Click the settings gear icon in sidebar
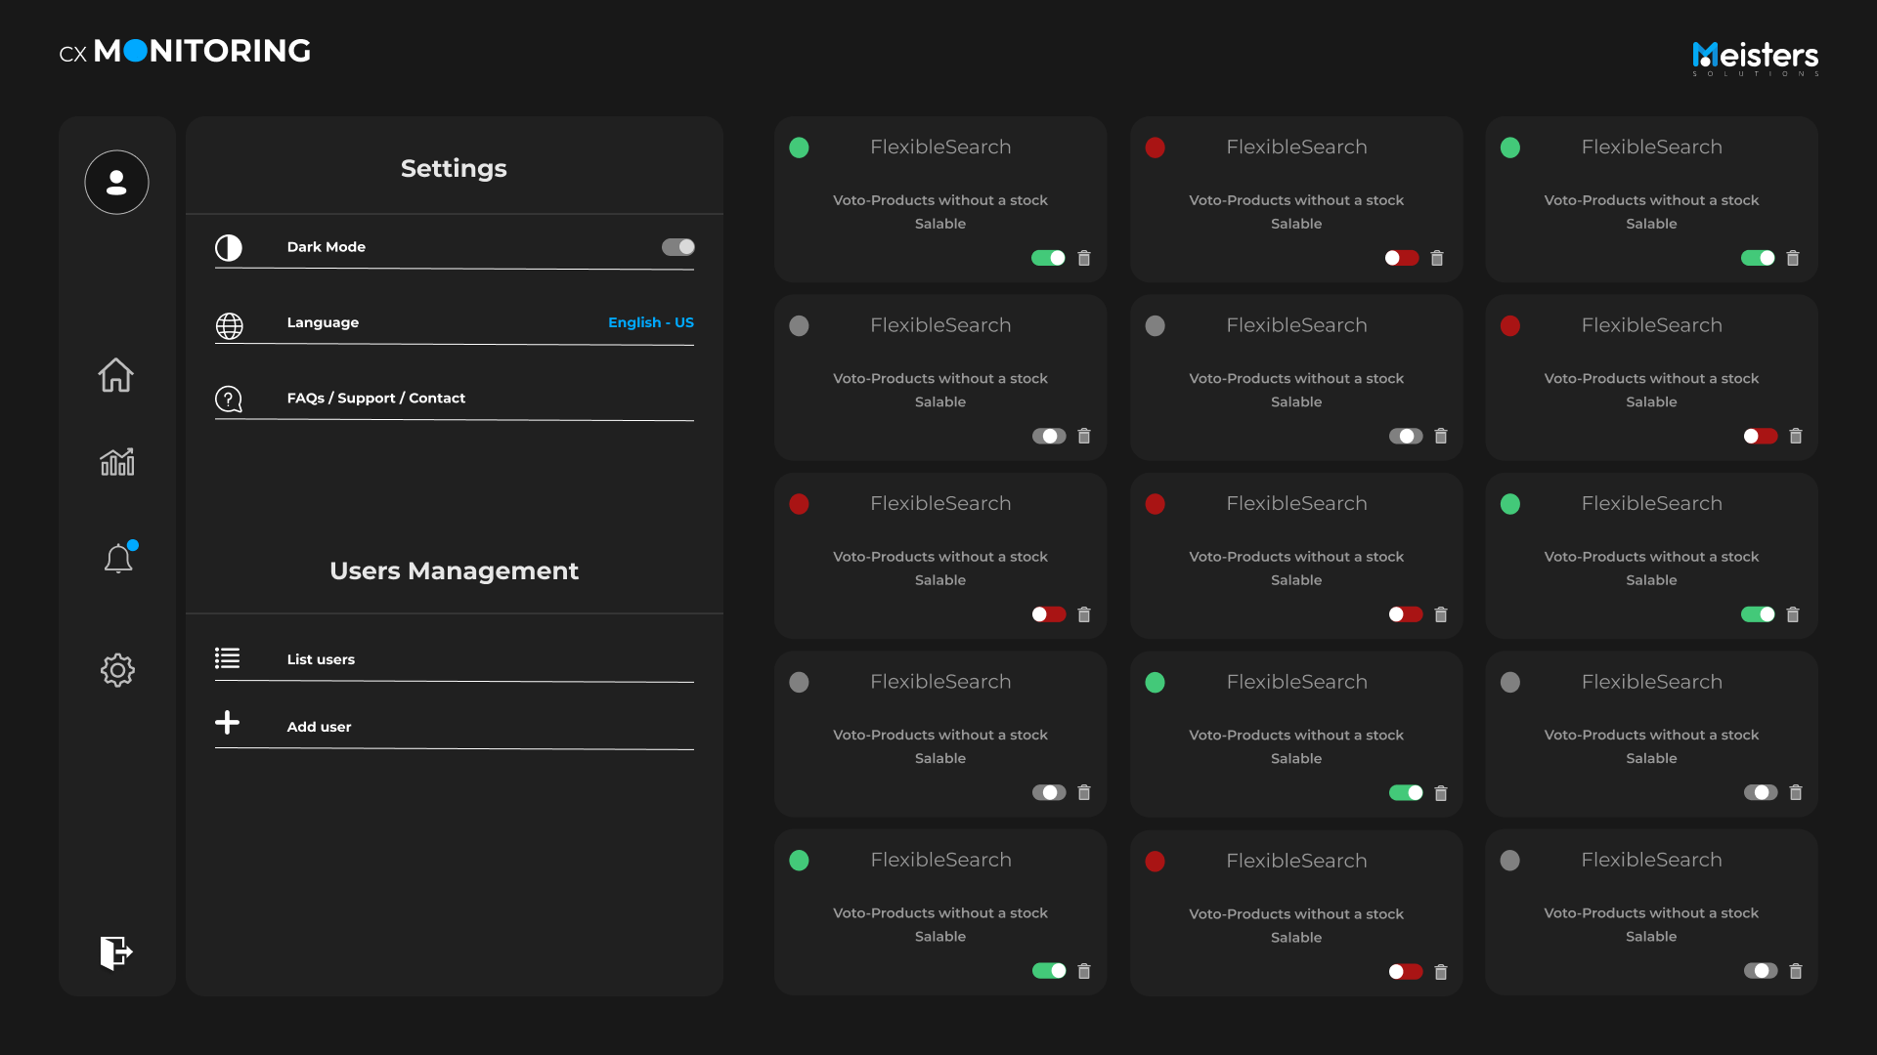The width and height of the screenshot is (1877, 1055). tap(117, 670)
